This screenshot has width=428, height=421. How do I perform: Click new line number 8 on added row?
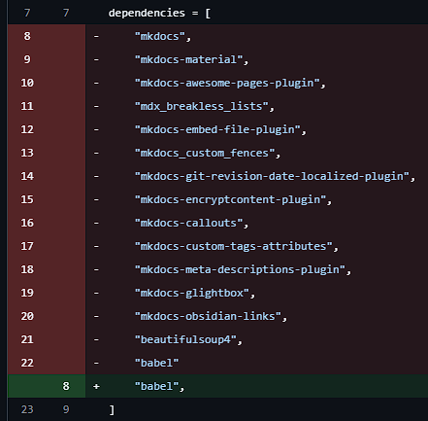tap(66, 386)
